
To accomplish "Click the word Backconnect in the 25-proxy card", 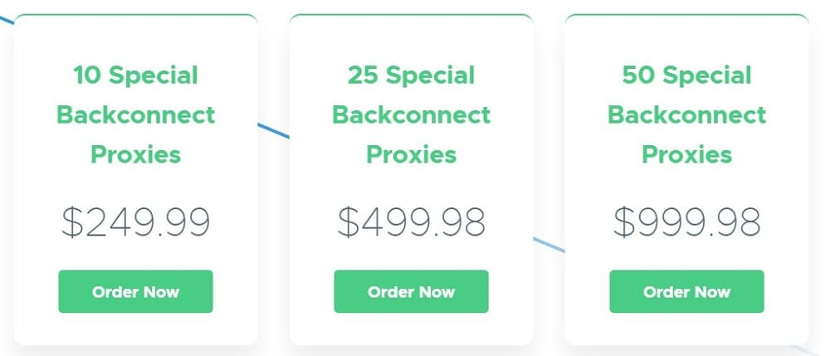I will (x=412, y=115).
